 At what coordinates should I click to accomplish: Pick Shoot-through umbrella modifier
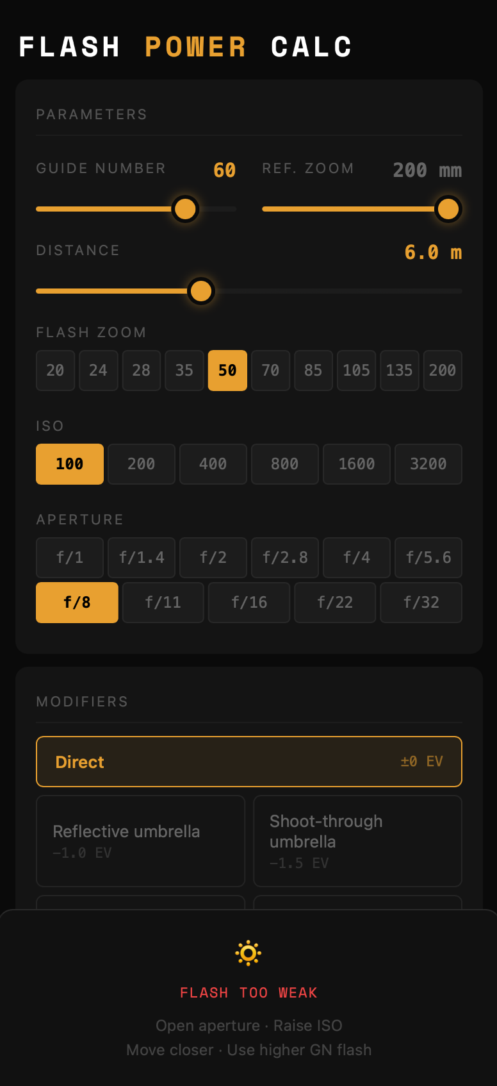357,840
